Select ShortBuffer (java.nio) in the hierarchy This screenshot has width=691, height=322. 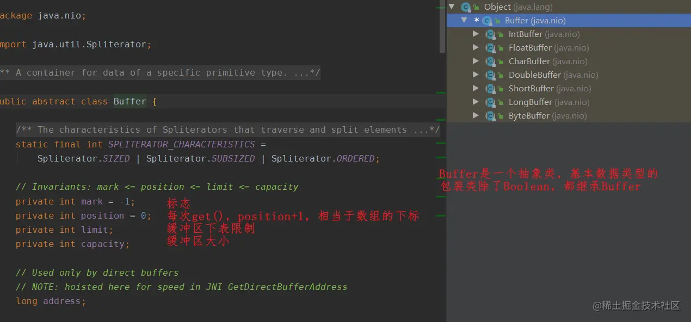coord(569,89)
